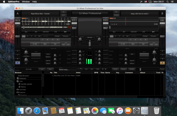The height and width of the screenshot is (116, 177).
Task: Click the playlist move-up arrow icon
Action: click(x=103, y=69)
